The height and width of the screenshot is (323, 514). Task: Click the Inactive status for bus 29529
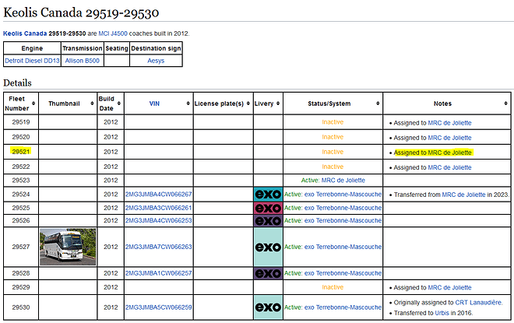coord(333,287)
